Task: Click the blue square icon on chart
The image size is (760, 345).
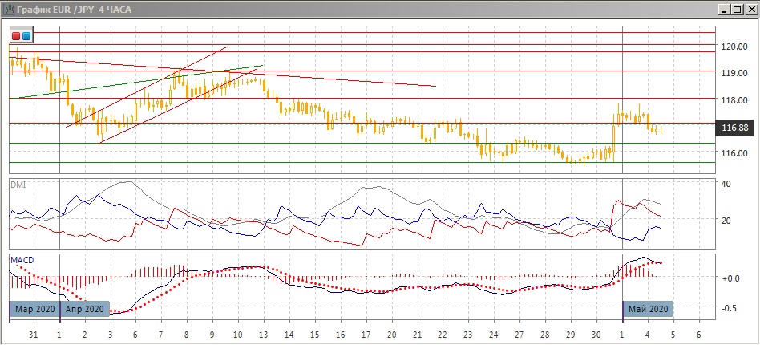Action: click(26, 36)
